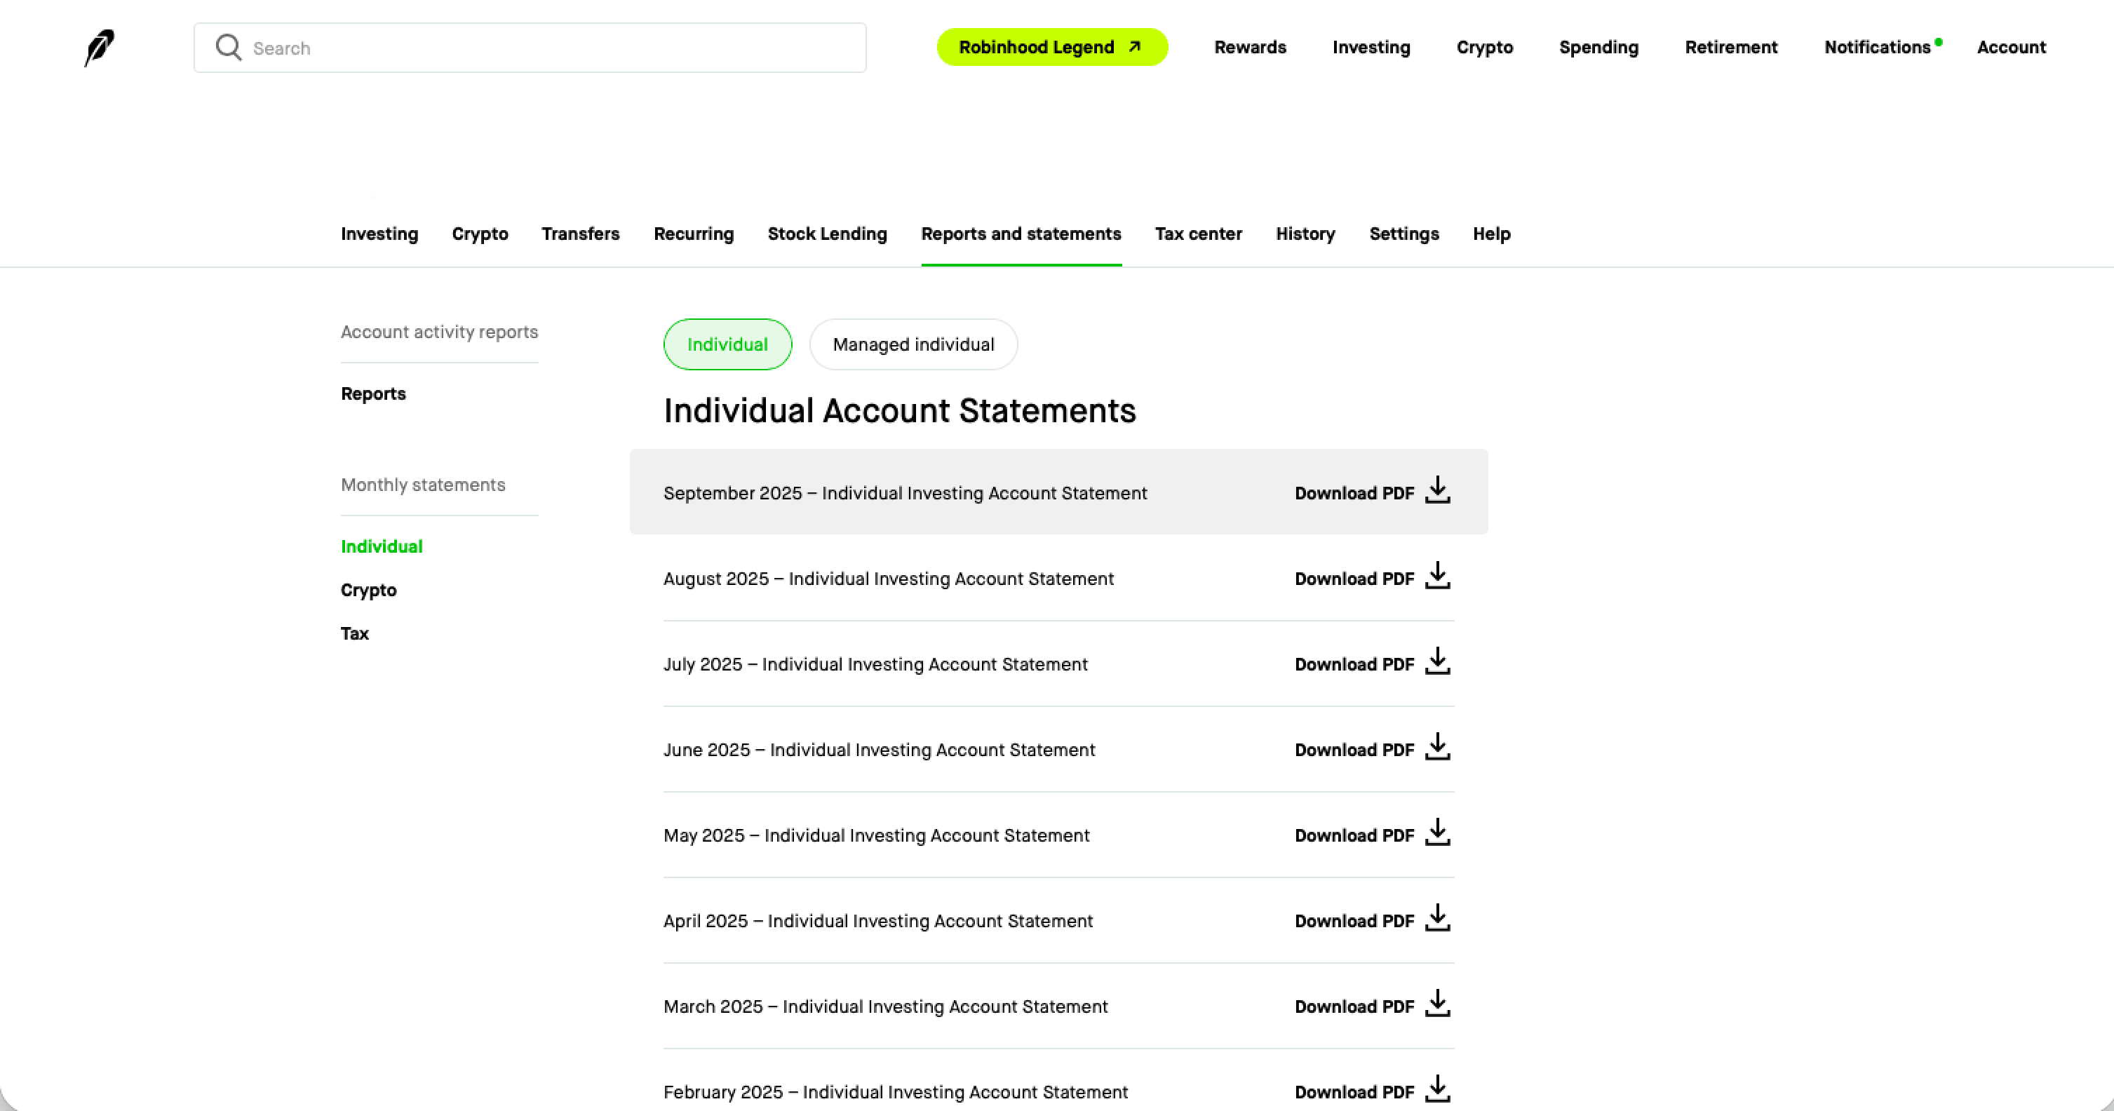
Task: Launch Robinhood Legend button
Action: tap(1051, 48)
